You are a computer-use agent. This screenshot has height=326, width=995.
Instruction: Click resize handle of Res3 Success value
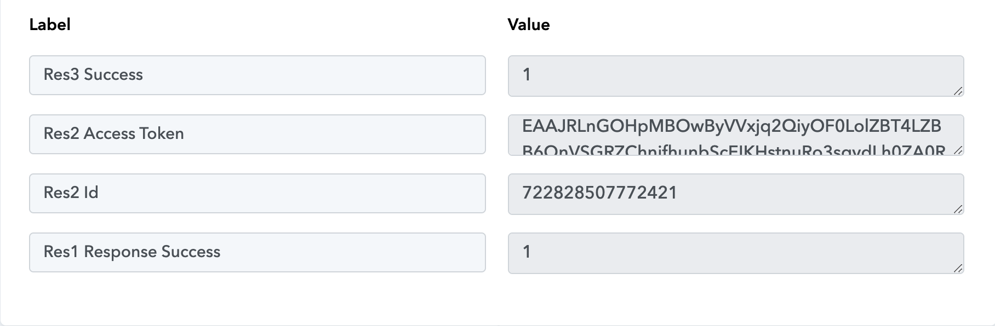958,91
